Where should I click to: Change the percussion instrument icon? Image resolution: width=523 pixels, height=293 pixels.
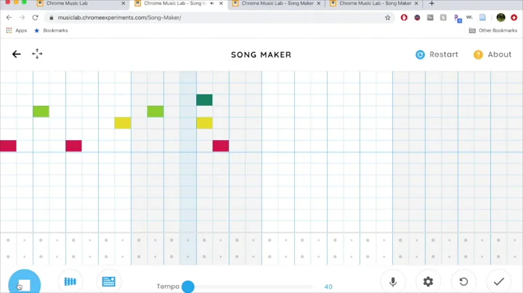[108, 281]
